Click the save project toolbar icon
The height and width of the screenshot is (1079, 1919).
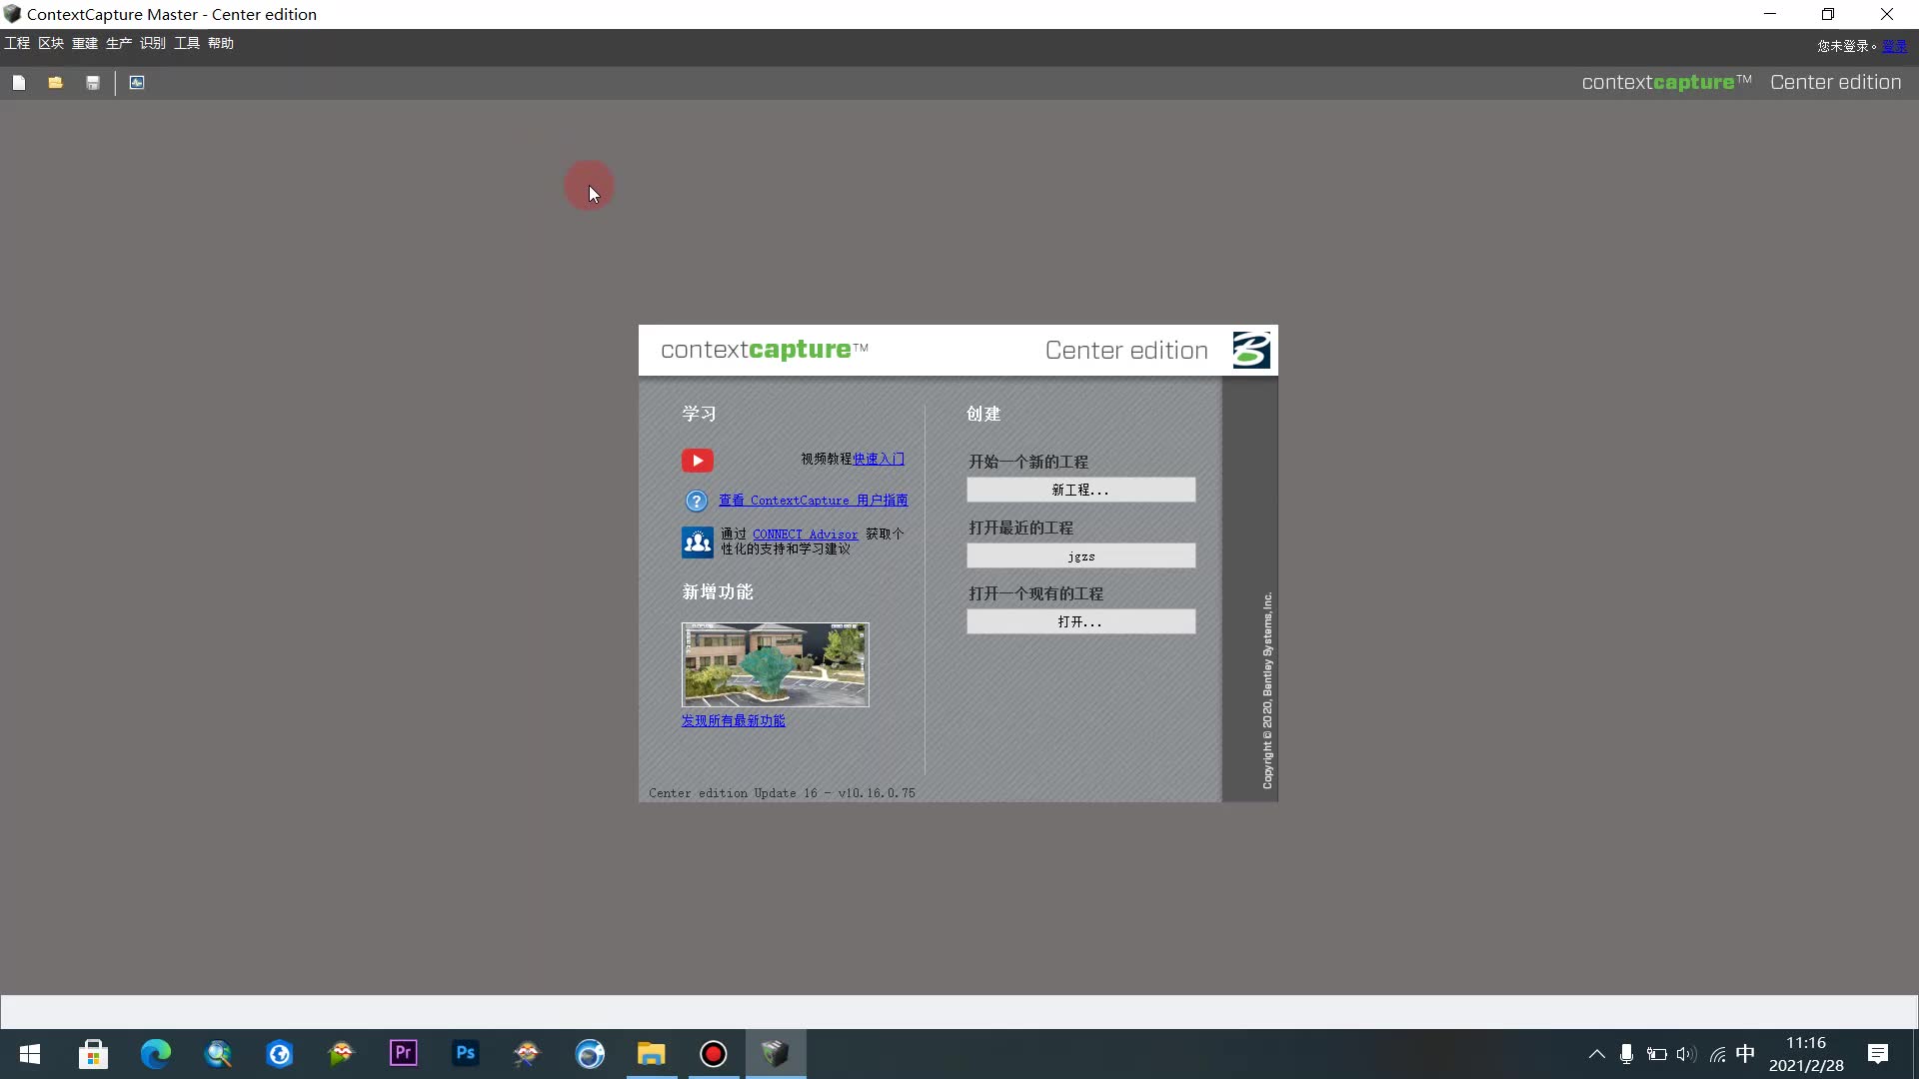coord(93,83)
